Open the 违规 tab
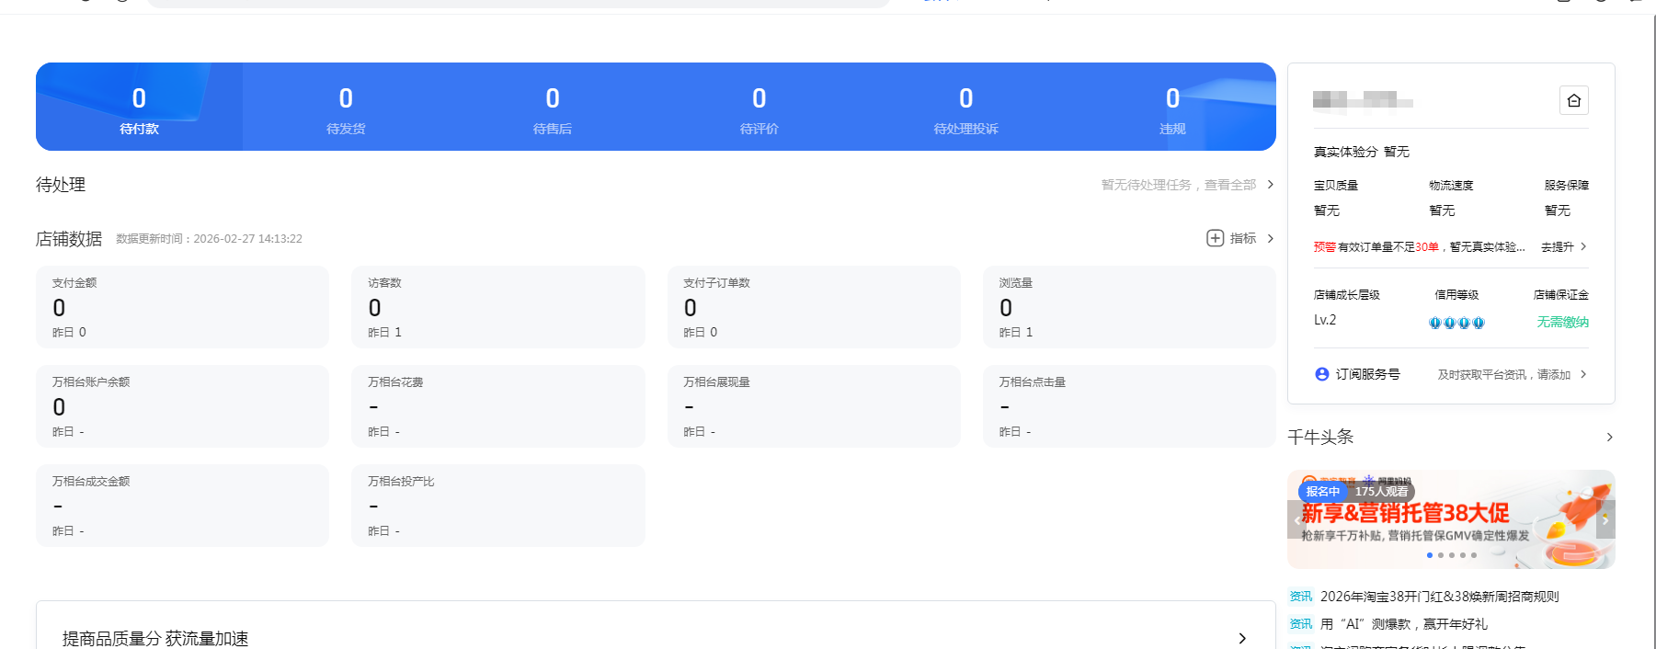This screenshot has height=649, width=1656. pyautogui.click(x=1172, y=107)
